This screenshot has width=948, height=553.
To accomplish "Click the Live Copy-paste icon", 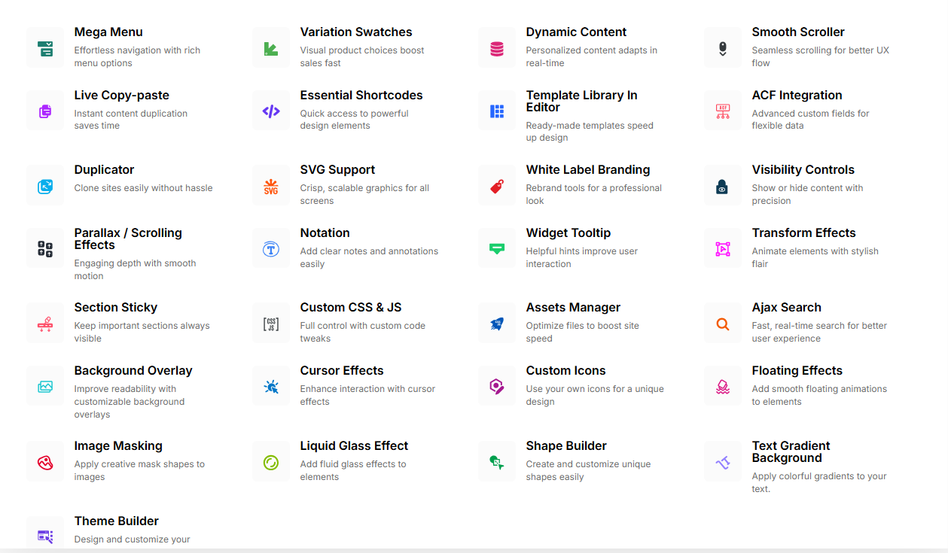I will pos(45,111).
